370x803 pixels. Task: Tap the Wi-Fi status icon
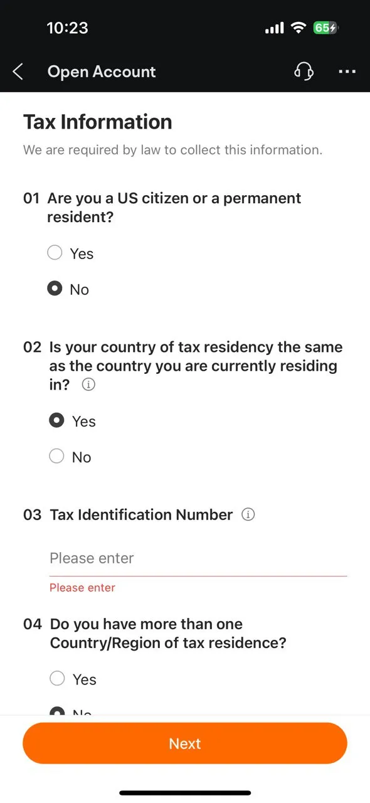[x=299, y=28]
